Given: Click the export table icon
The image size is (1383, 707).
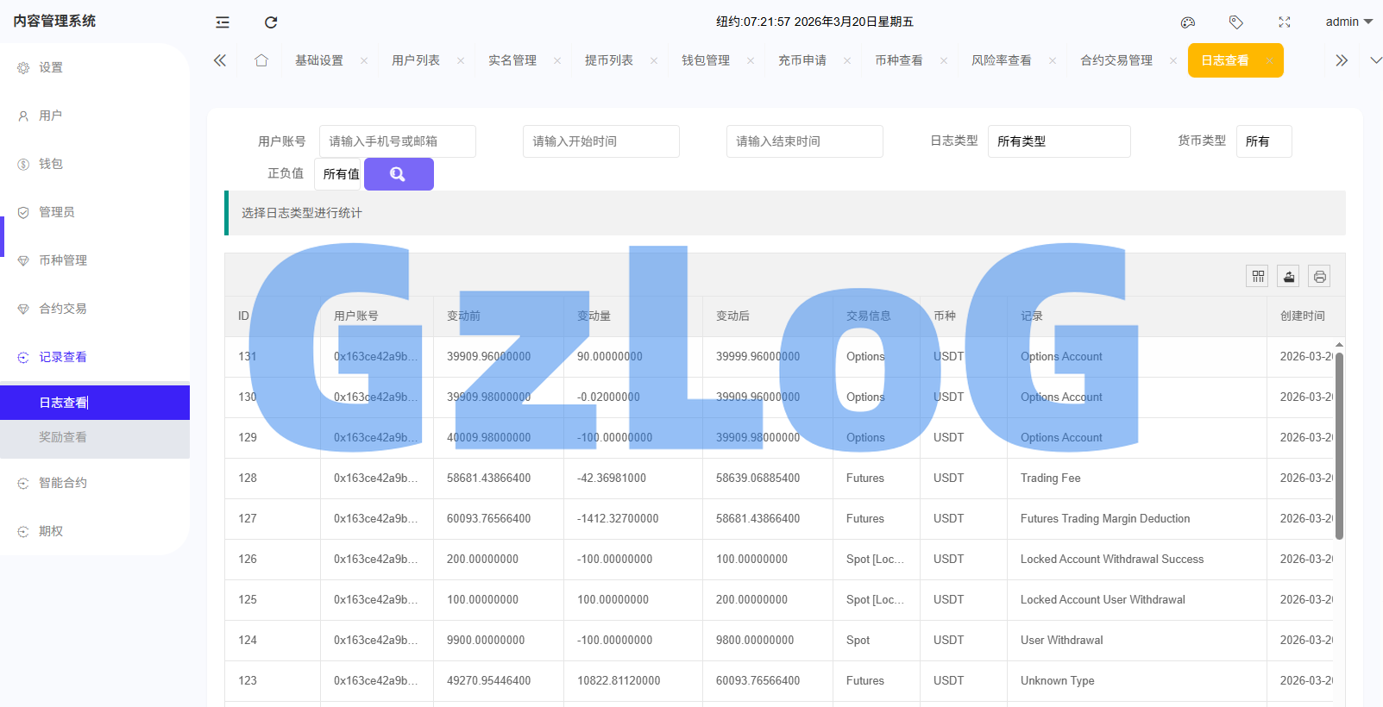Looking at the screenshot, I should coord(1289,276).
